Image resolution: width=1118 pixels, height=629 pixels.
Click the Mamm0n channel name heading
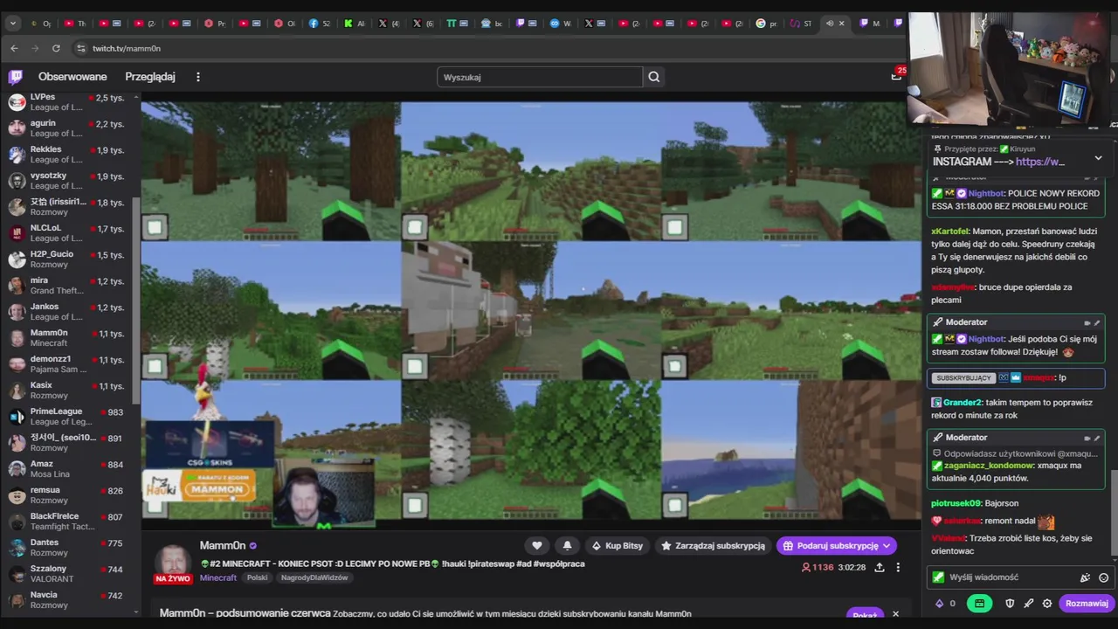[223, 546]
